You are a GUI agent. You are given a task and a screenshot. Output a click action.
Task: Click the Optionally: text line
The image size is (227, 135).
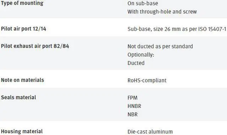point(141,55)
